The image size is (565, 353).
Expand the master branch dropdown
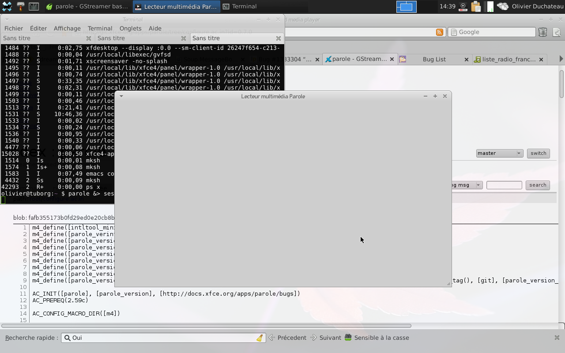pyautogui.click(x=499, y=153)
